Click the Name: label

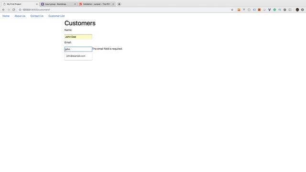[68, 30]
